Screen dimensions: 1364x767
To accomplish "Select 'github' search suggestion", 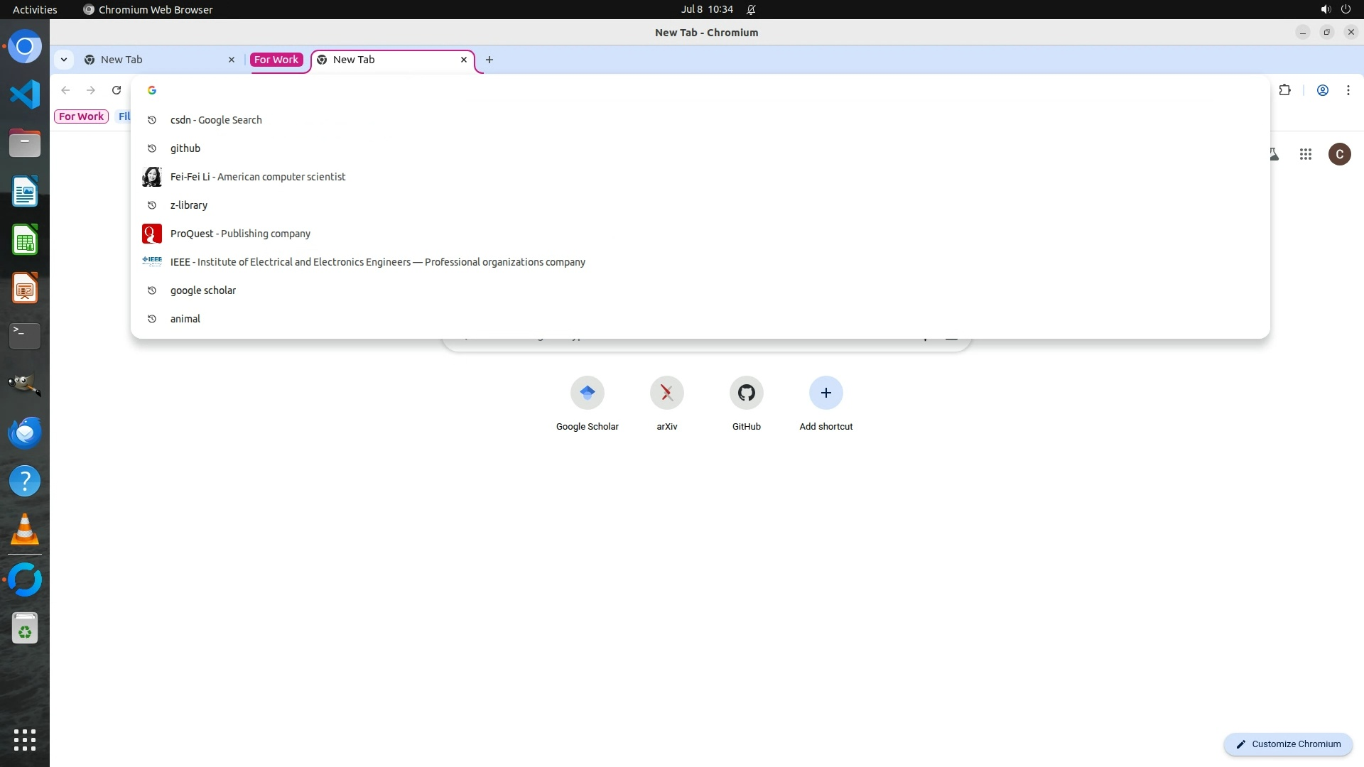I will click(x=185, y=148).
